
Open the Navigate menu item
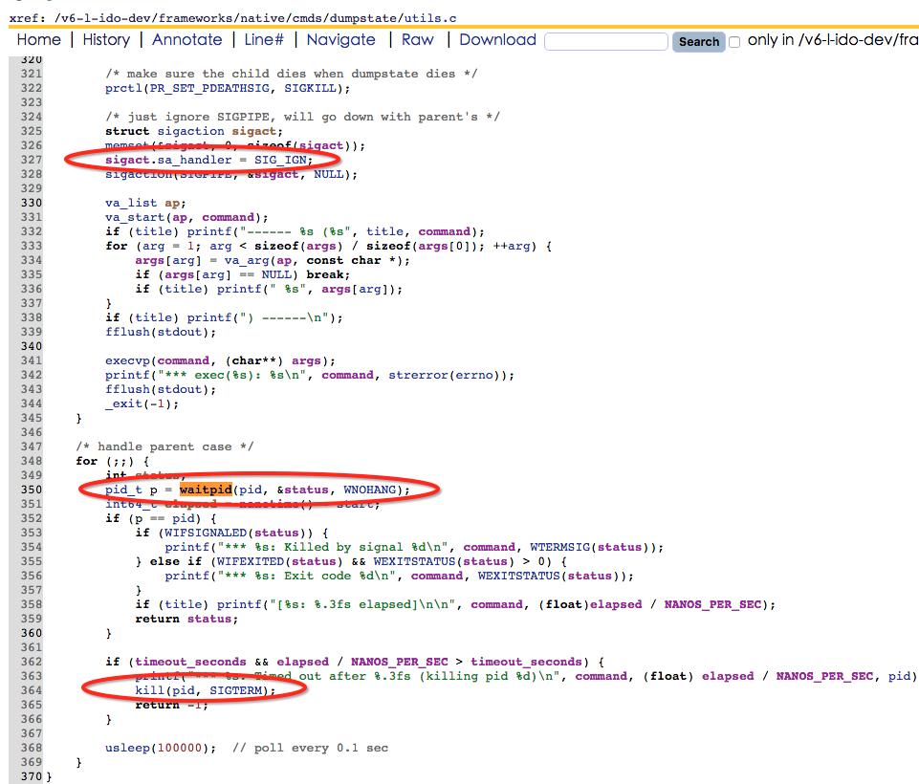pos(340,39)
